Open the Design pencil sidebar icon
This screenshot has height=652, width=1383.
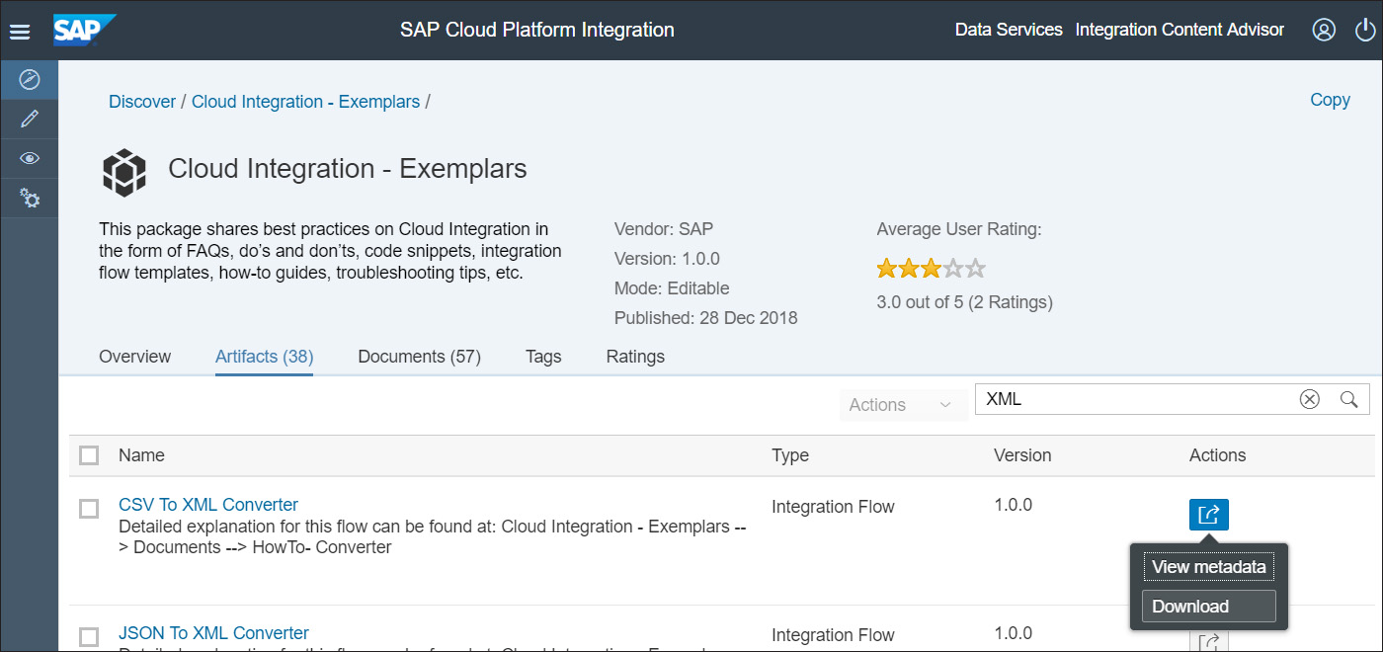pyautogui.click(x=30, y=119)
